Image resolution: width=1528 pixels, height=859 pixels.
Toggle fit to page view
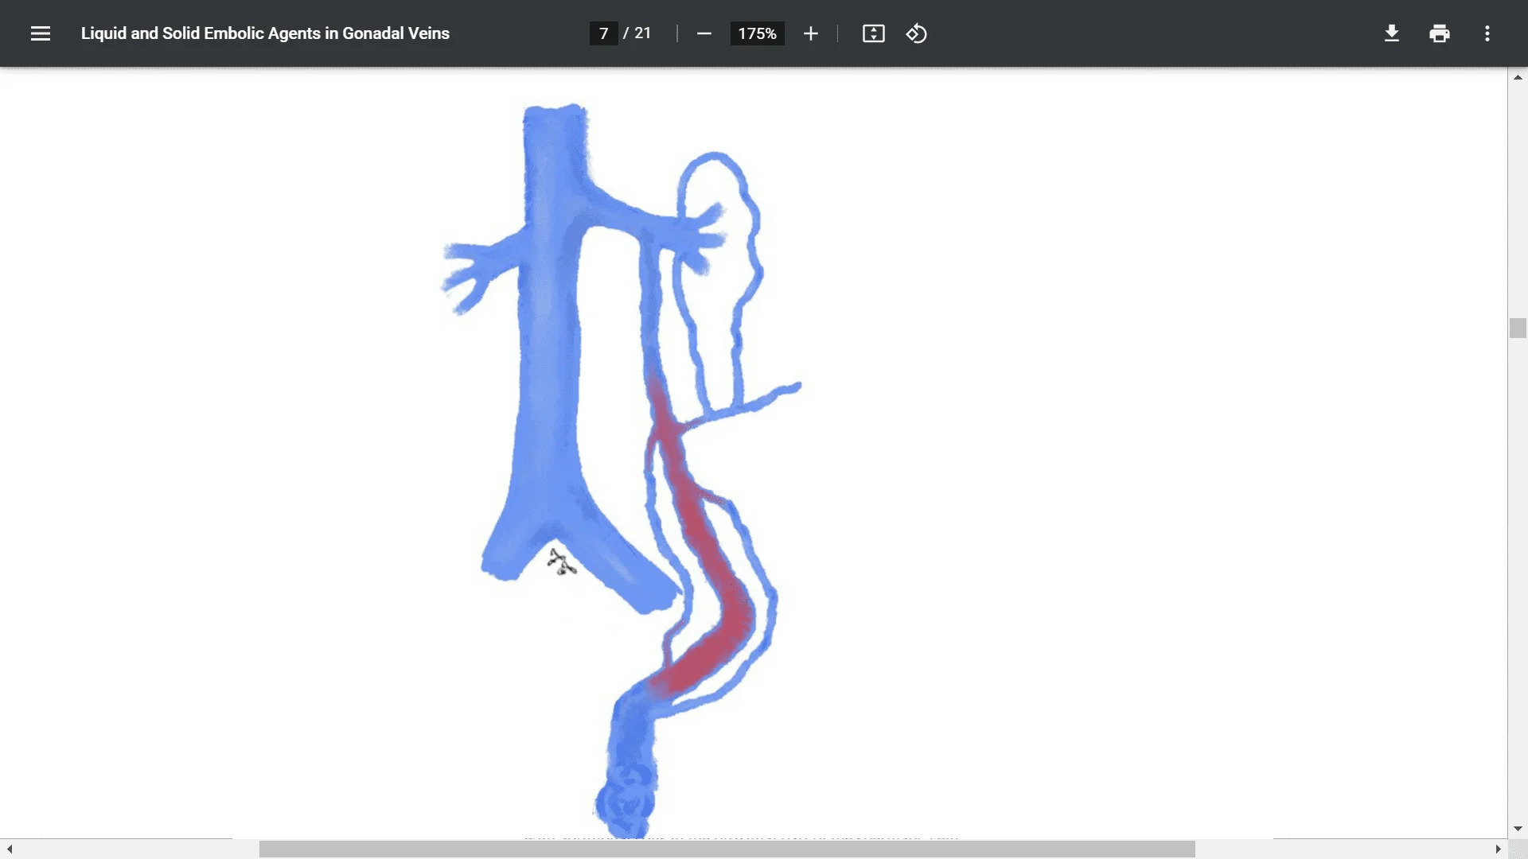click(873, 33)
